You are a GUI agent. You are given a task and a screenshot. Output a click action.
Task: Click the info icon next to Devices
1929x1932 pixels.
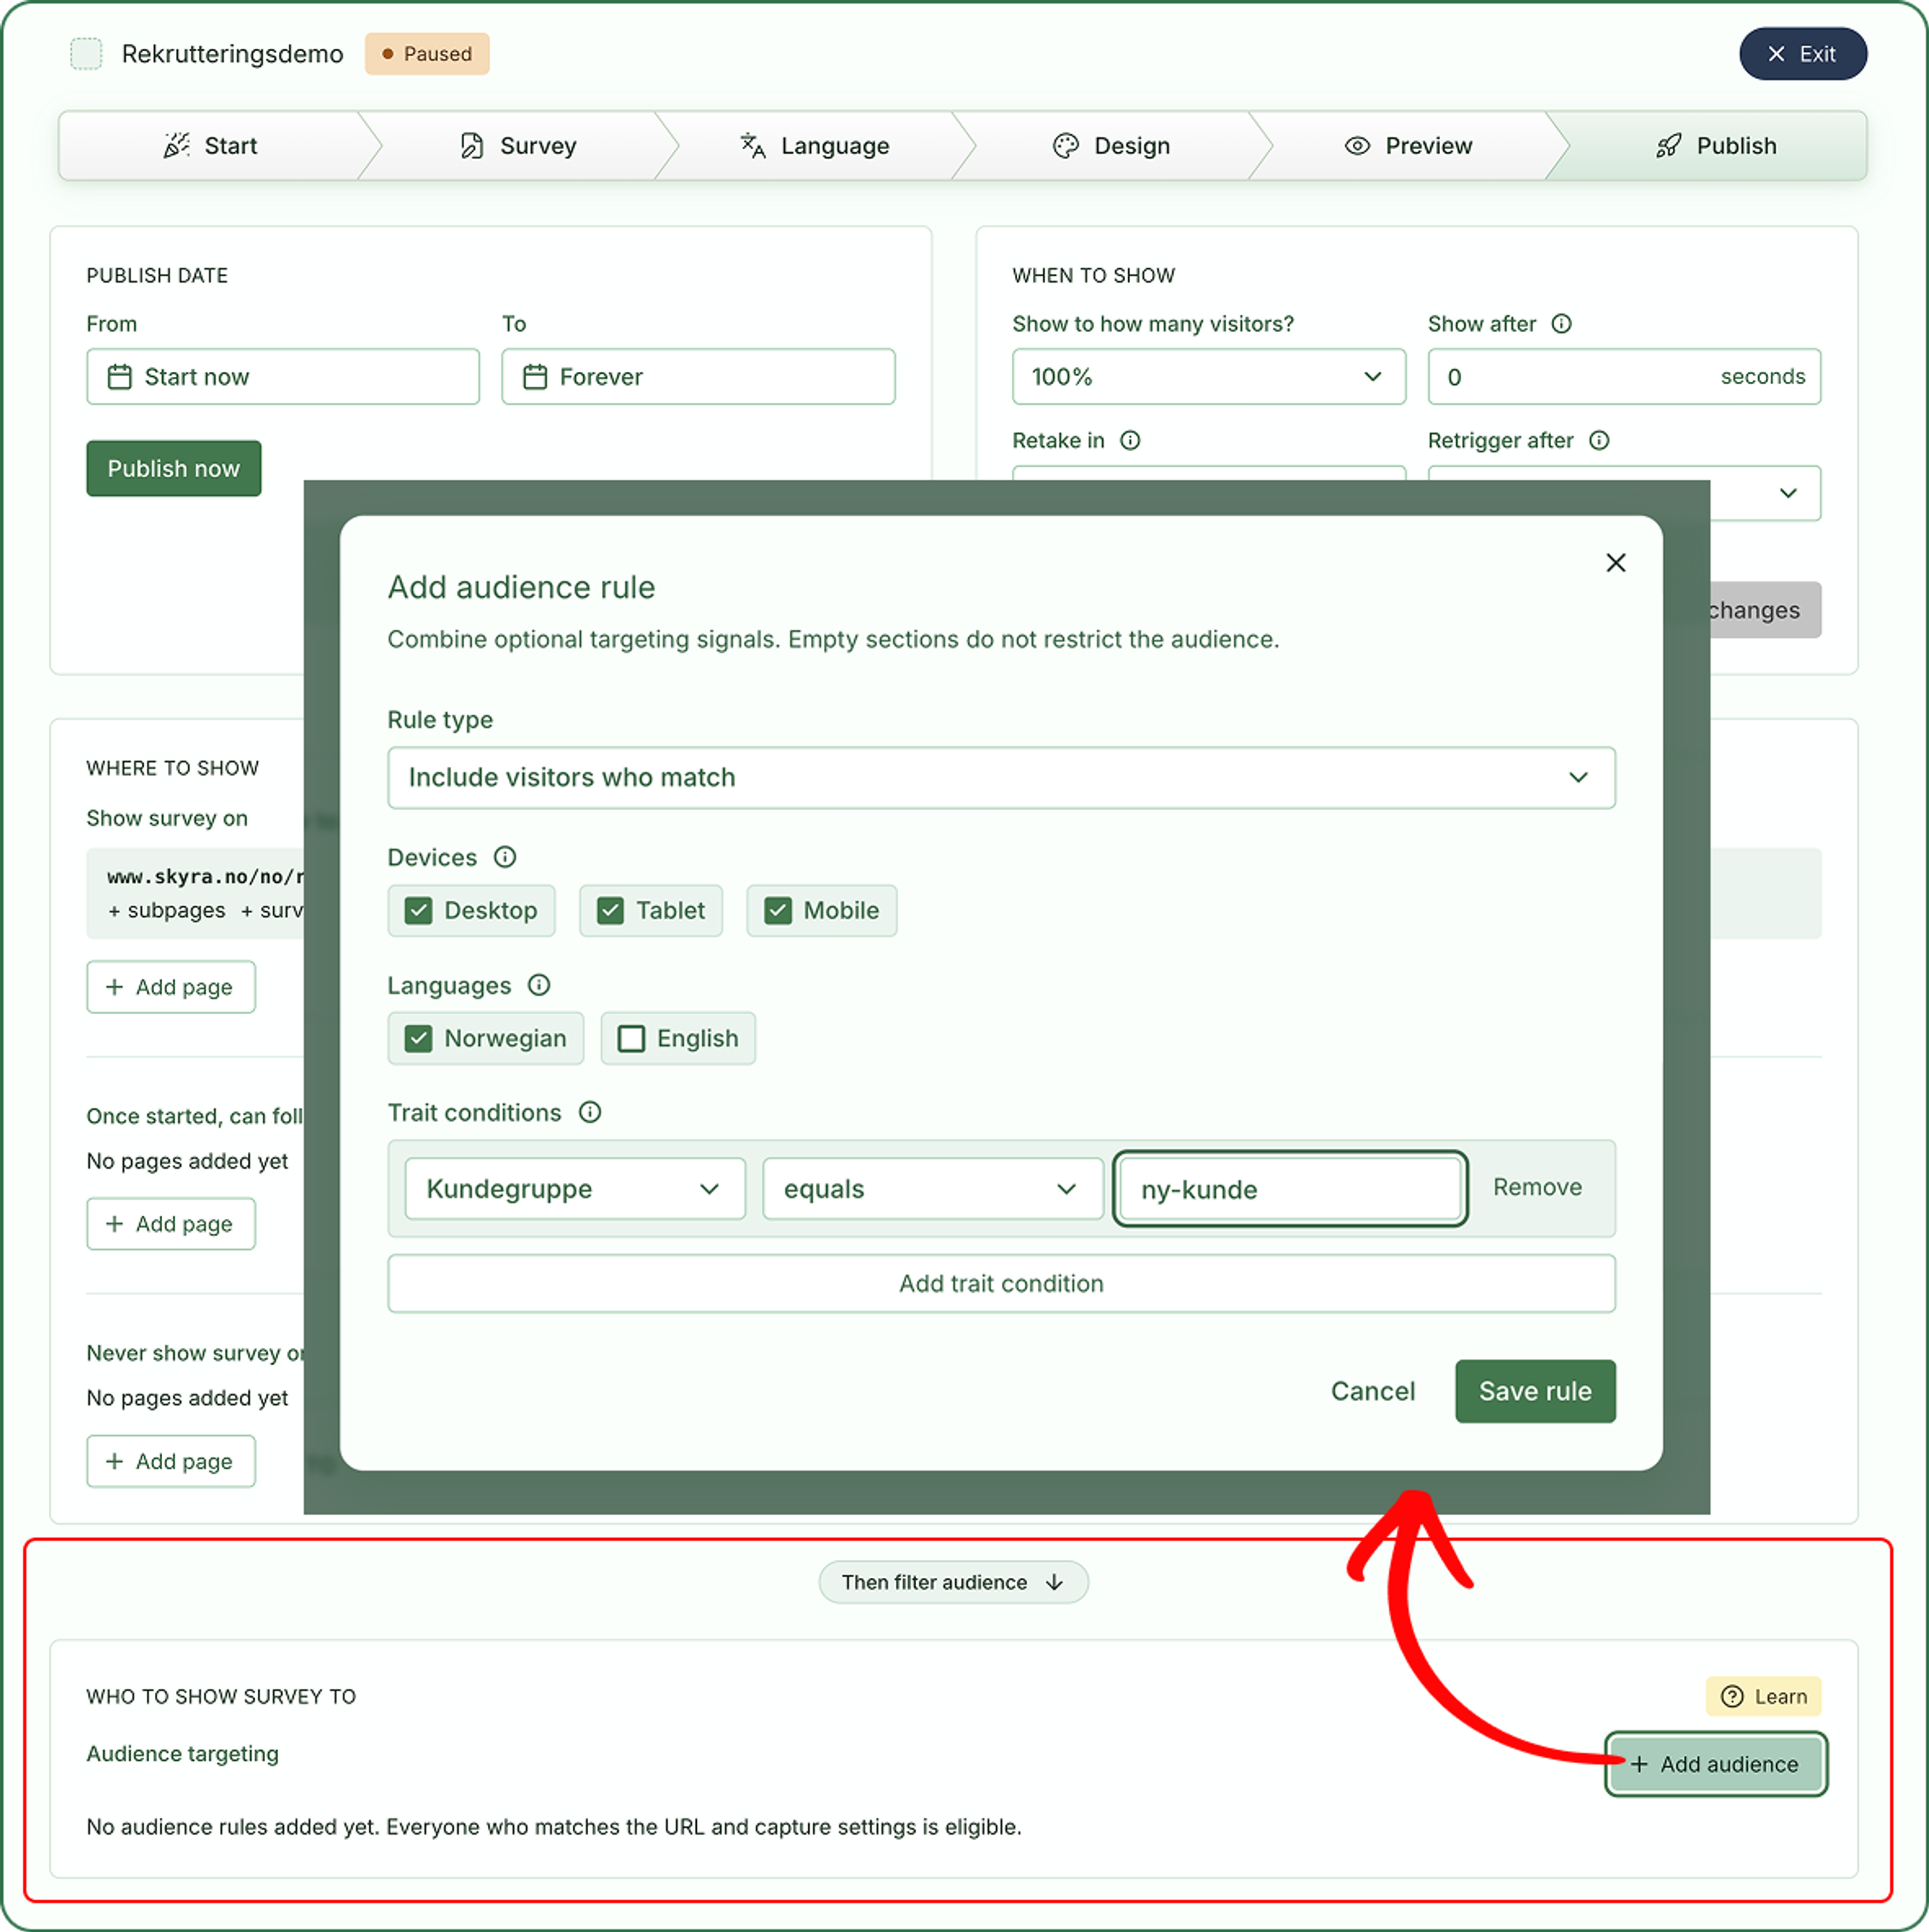pos(505,857)
